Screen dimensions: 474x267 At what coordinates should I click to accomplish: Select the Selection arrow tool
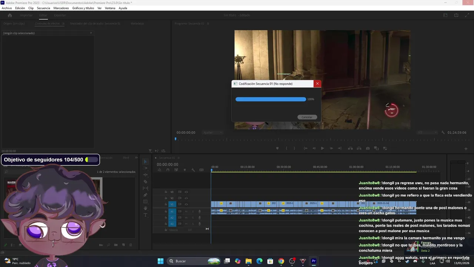tap(145, 162)
